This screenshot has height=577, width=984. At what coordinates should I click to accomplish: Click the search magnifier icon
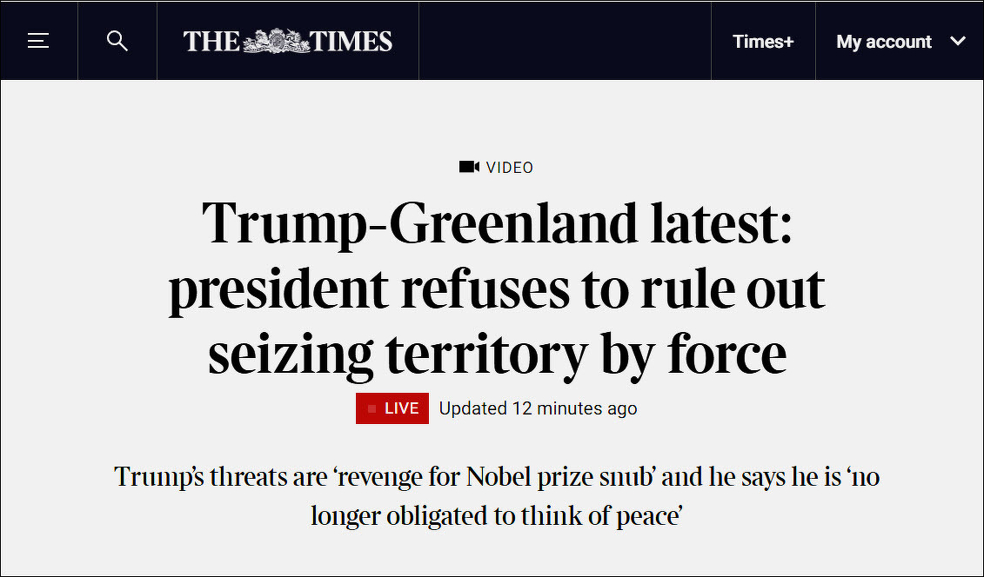117,41
